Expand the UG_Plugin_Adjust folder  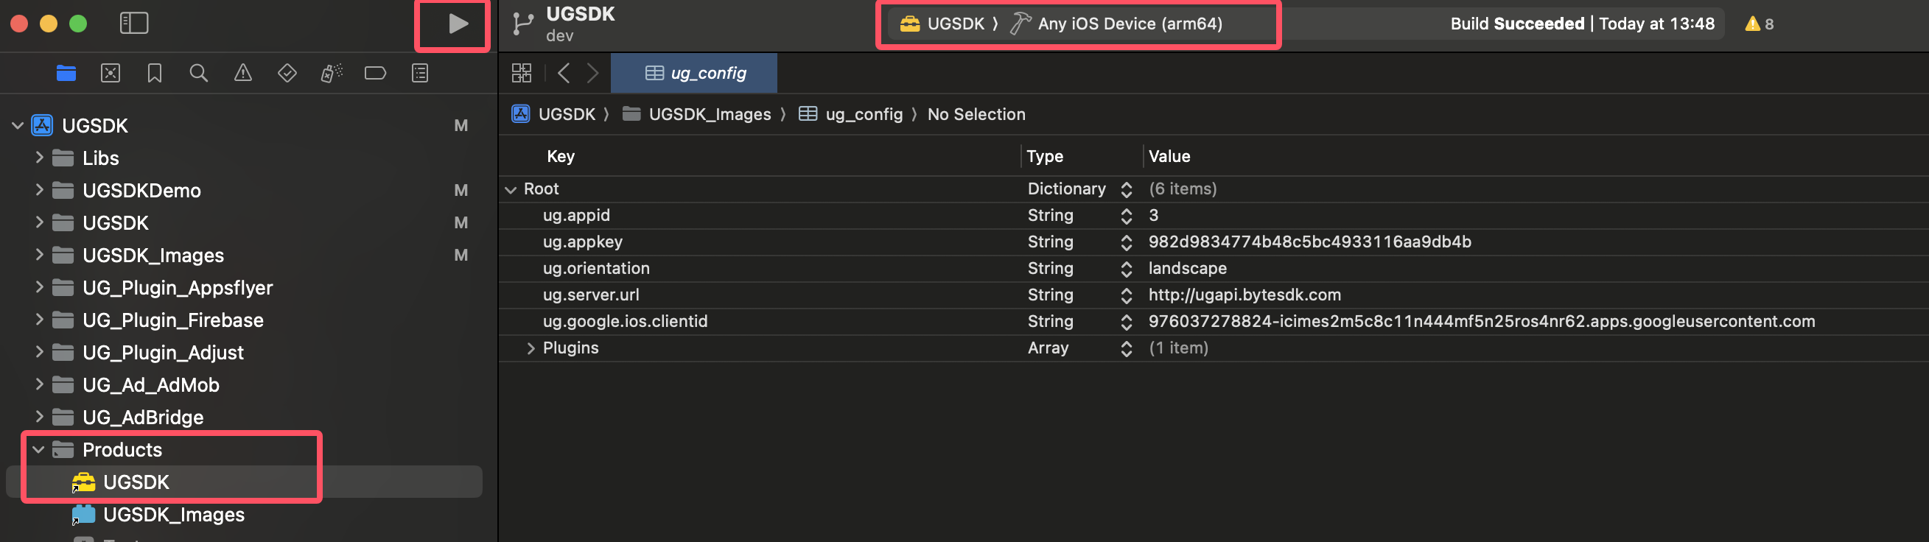pyautogui.click(x=39, y=352)
